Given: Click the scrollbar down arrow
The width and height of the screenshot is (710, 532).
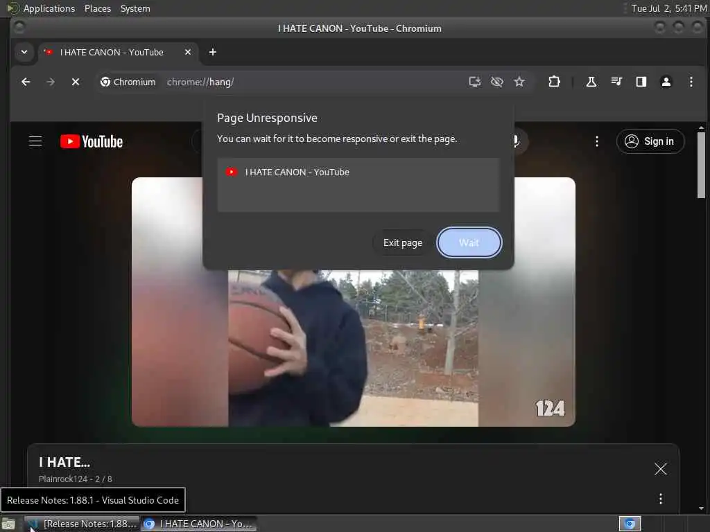Looking at the screenshot, I should click(701, 508).
